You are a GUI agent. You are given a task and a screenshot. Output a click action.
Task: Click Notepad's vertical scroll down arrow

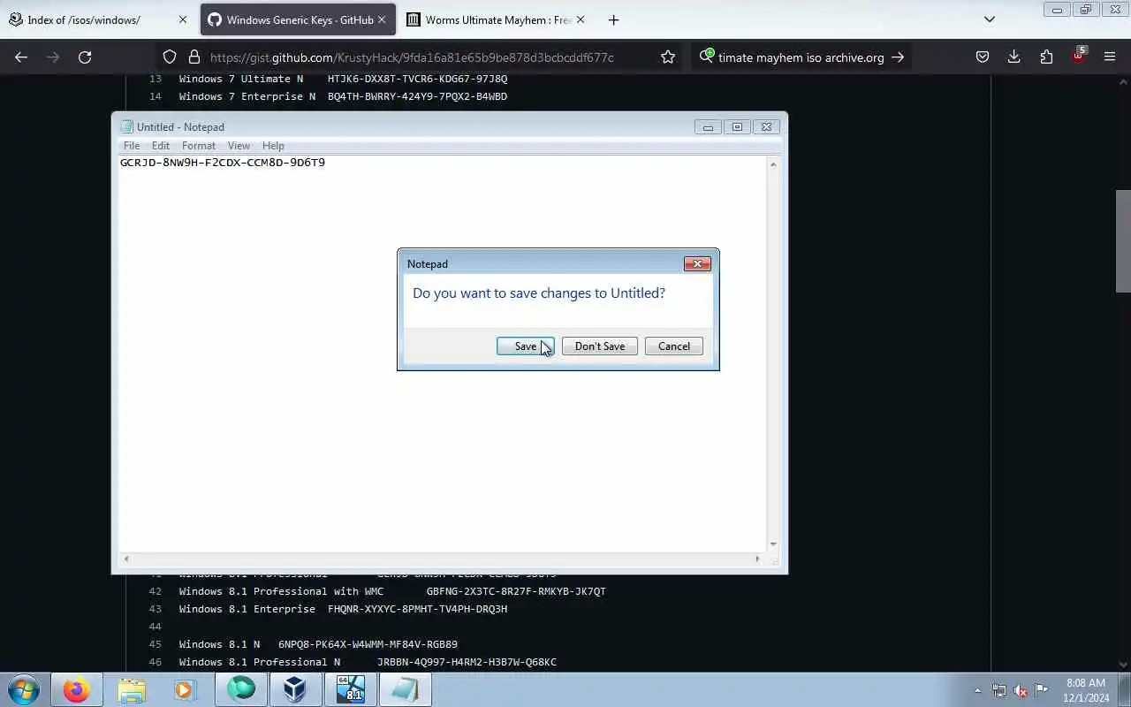[x=773, y=544]
